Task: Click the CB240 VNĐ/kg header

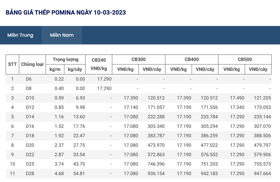Action: pos(99,64)
